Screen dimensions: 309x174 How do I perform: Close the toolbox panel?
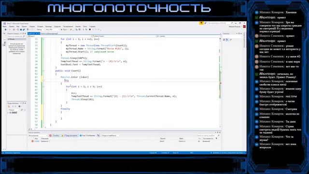tap(25, 33)
